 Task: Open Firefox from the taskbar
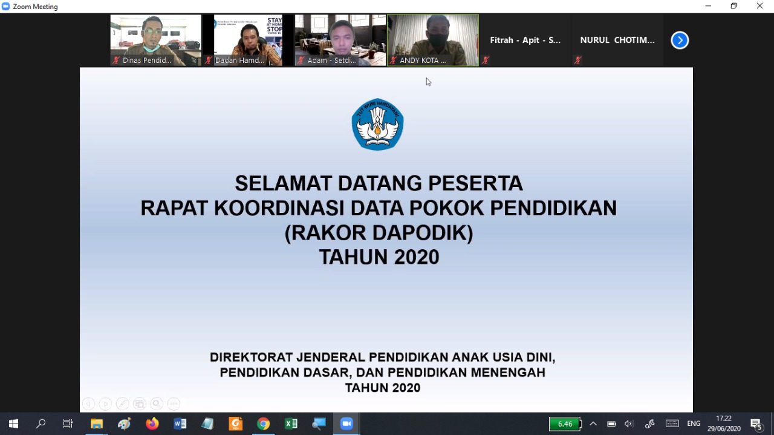coord(152,424)
